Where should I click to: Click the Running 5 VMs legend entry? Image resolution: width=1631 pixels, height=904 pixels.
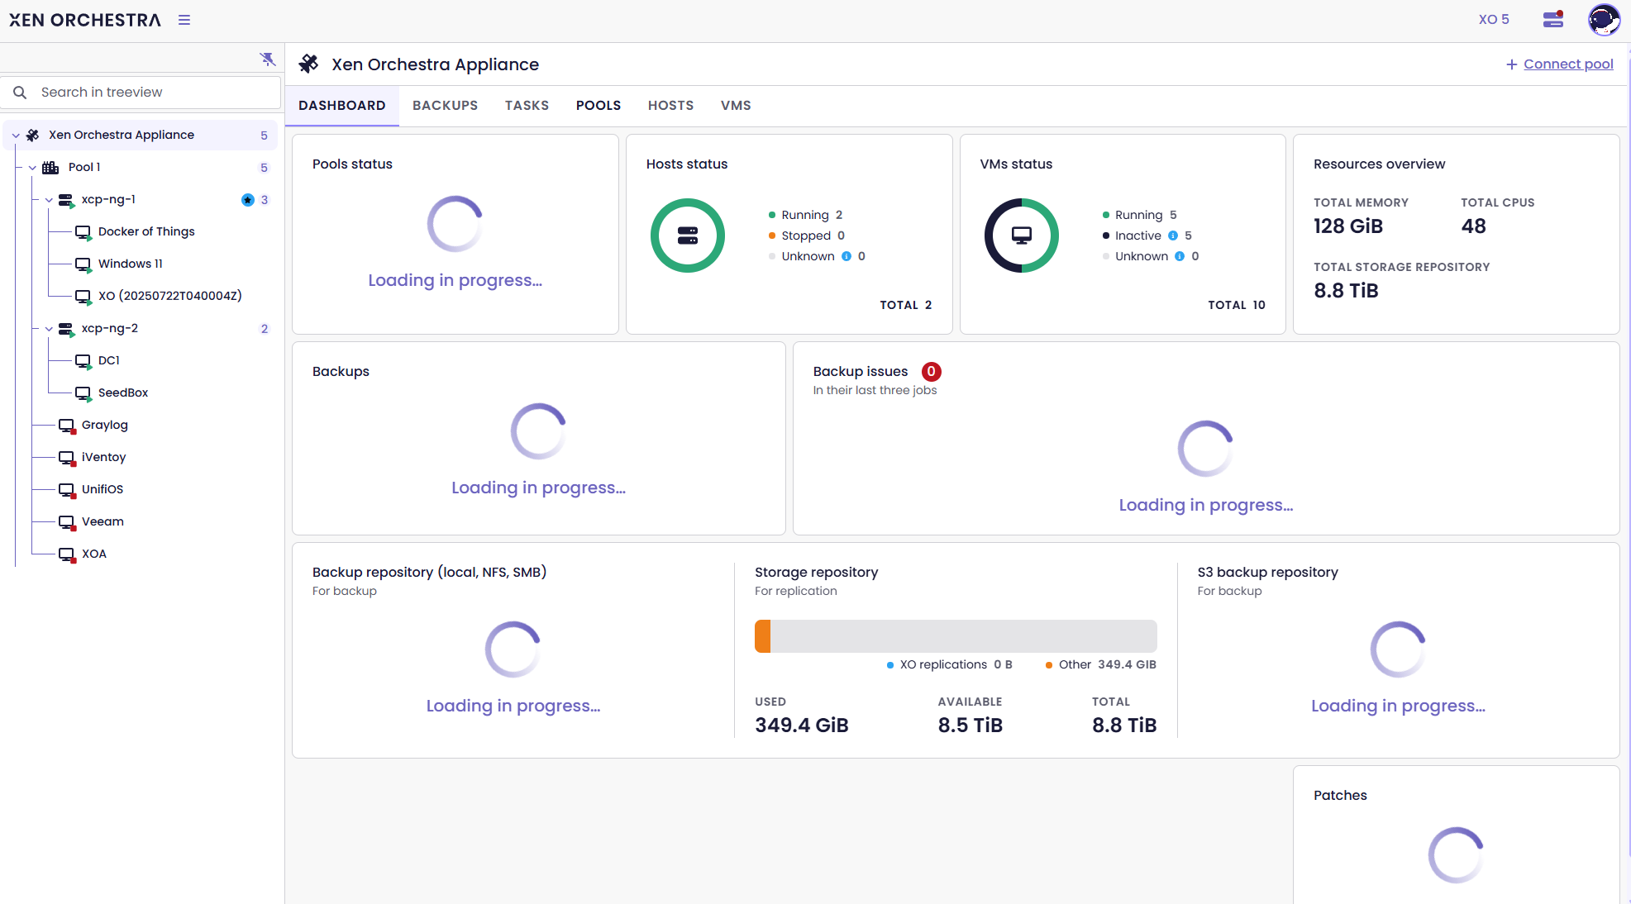(1139, 215)
